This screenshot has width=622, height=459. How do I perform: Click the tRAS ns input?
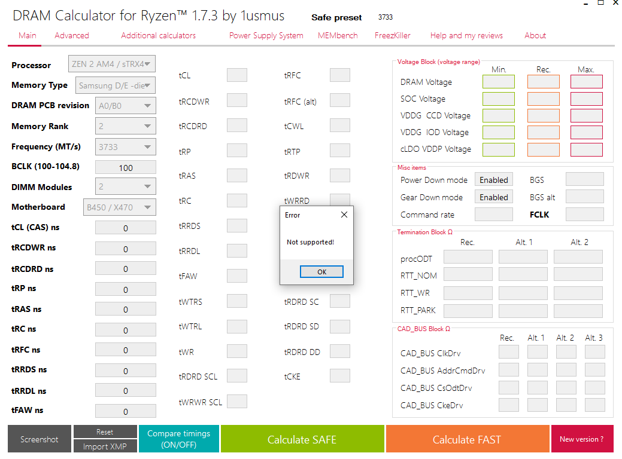tap(125, 310)
